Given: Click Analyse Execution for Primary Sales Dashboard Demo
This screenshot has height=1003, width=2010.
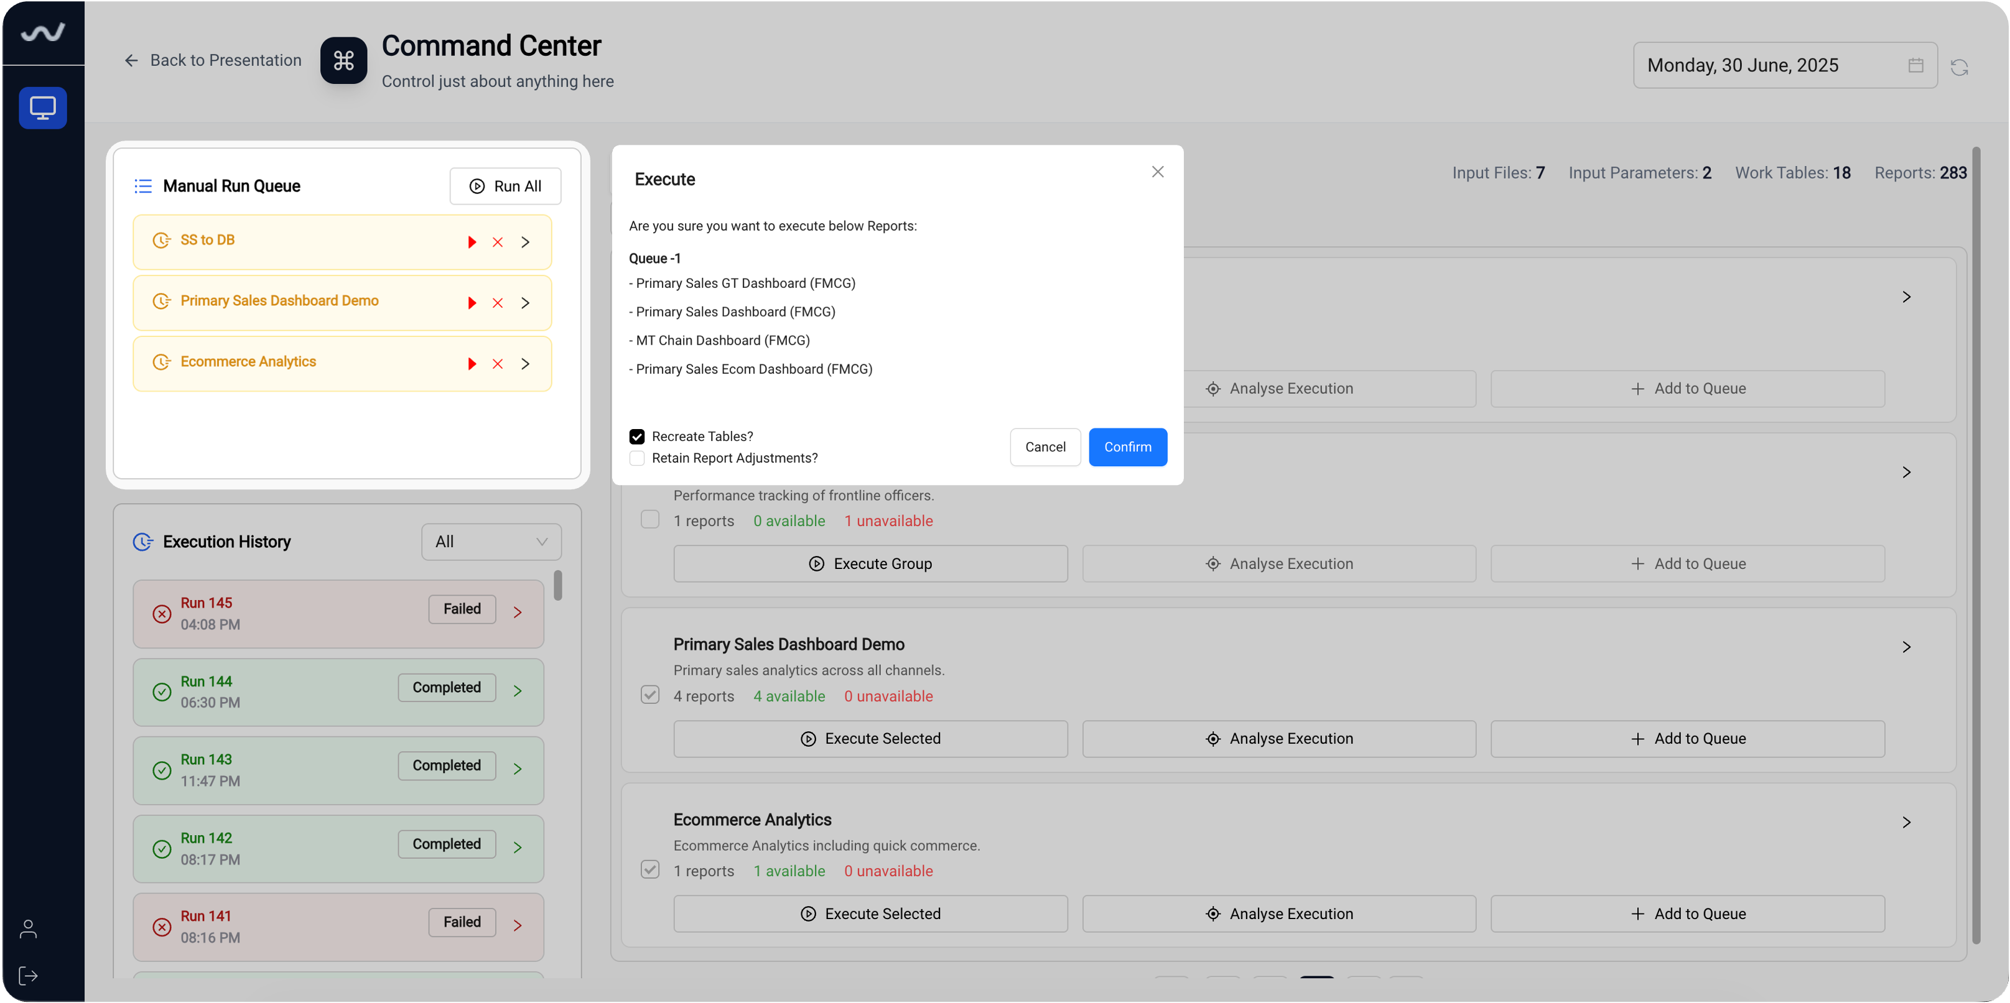Looking at the screenshot, I should 1279,738.
